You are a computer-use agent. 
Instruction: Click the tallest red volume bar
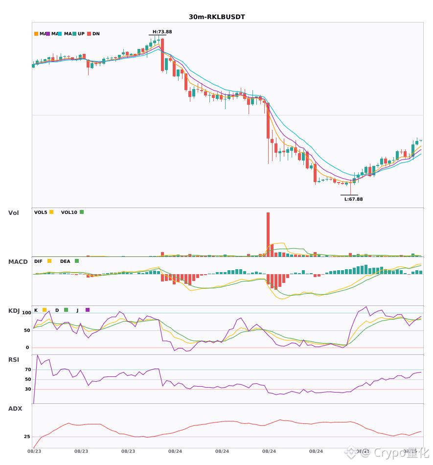click(268, 234)
